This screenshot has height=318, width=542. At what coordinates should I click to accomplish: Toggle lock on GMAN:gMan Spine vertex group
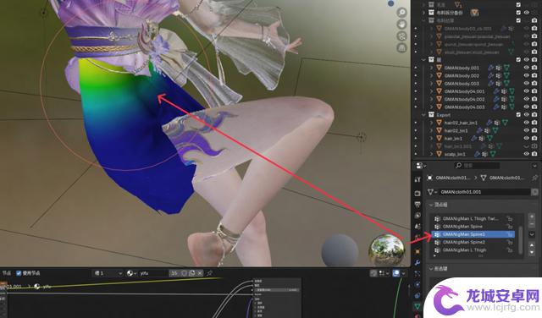coord(510,227)
